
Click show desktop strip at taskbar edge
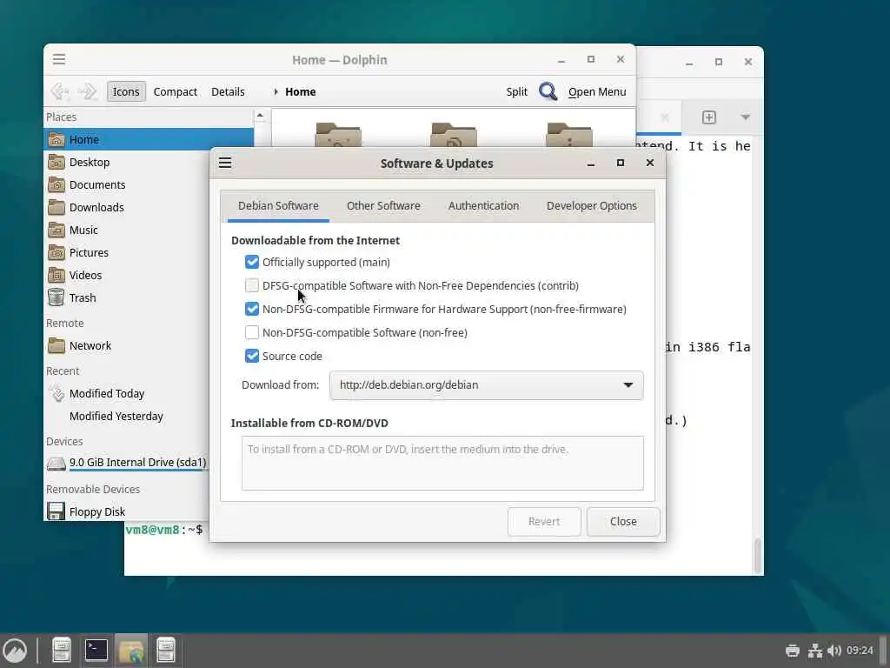pos(884,651)
